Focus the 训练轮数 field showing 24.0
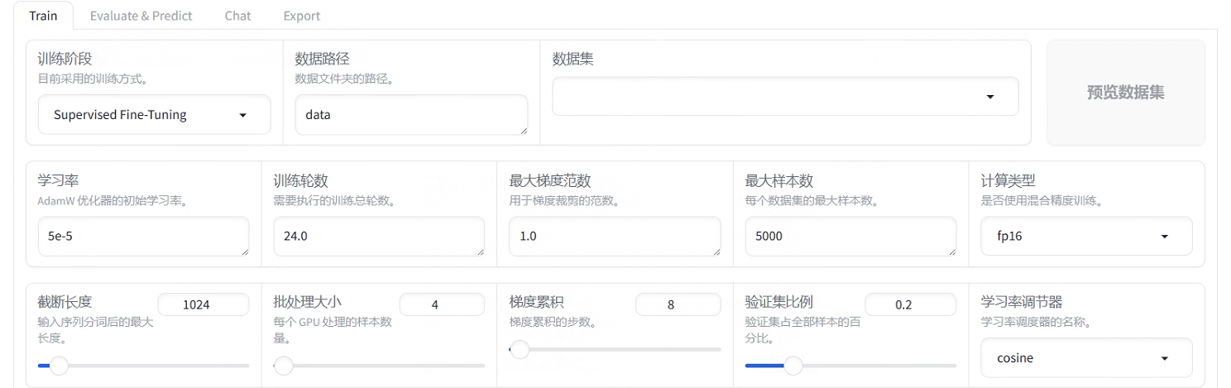 pyautogui.click(x=378, y=237)
